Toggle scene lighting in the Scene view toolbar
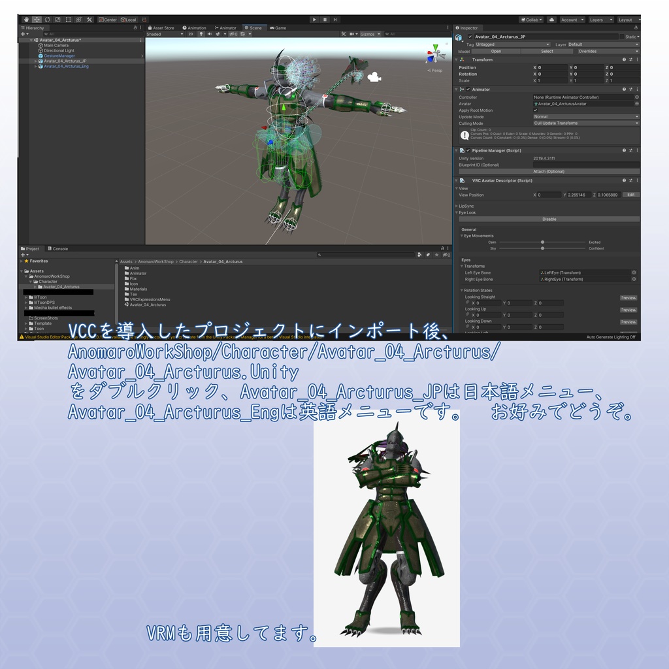The image size is (669, 669). pyautogui.click(x=201, y=33)
